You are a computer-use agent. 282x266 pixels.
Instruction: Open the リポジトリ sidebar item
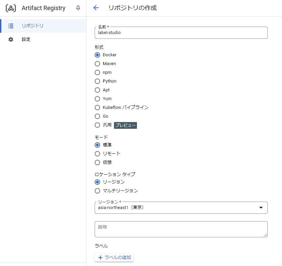click(x=43, y=26)
